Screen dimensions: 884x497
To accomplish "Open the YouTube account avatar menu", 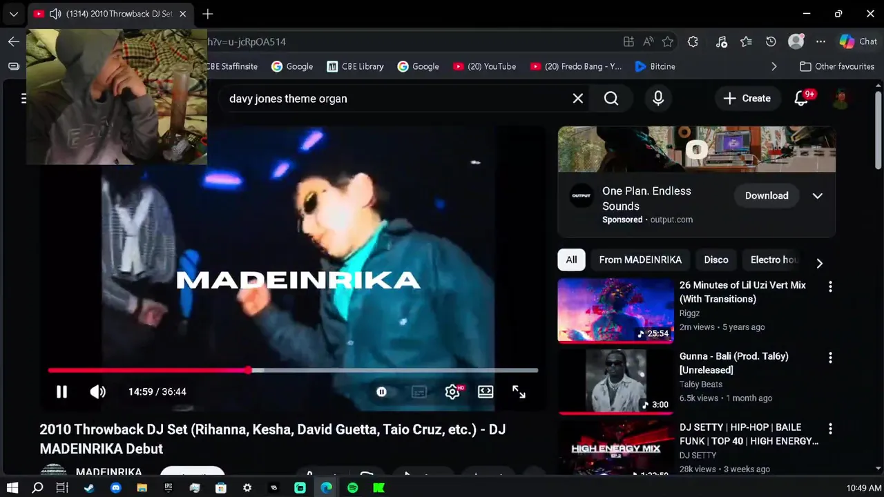I will [x=840, y=99].
